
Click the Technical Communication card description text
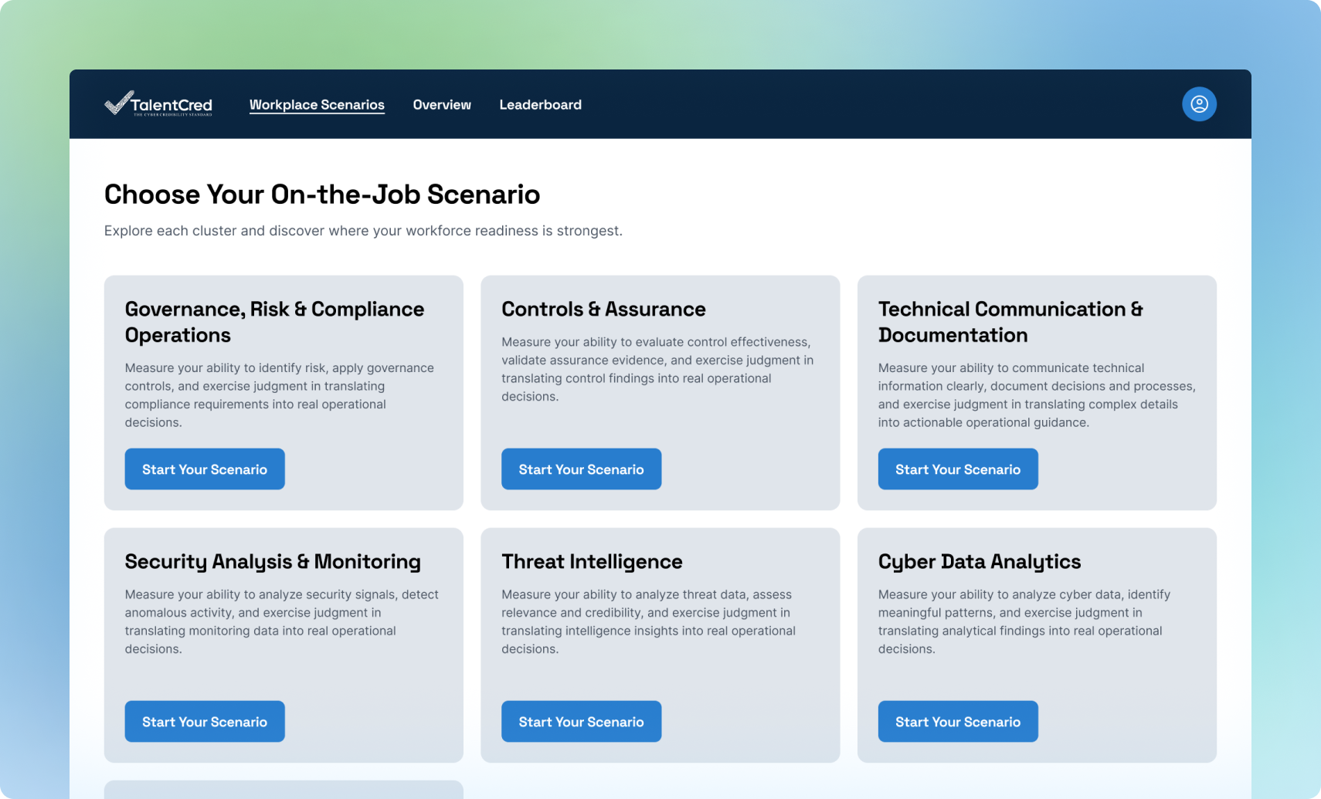[x=1037, y=395]
